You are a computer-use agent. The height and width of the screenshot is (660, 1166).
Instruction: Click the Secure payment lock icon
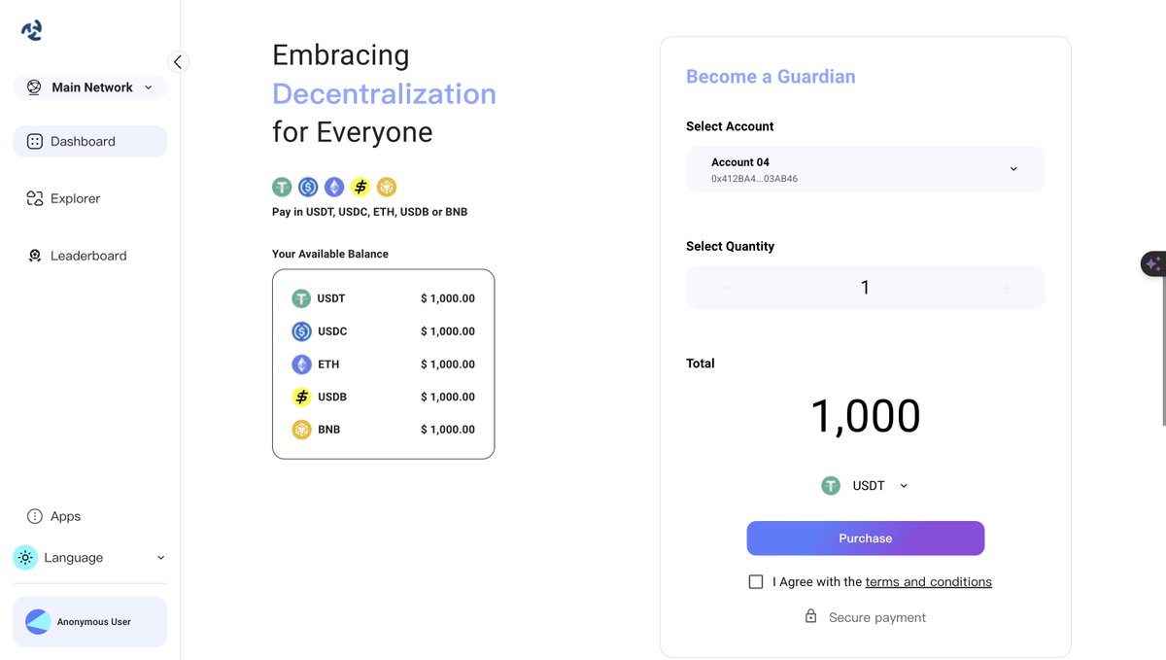click(x=810, y=616)
